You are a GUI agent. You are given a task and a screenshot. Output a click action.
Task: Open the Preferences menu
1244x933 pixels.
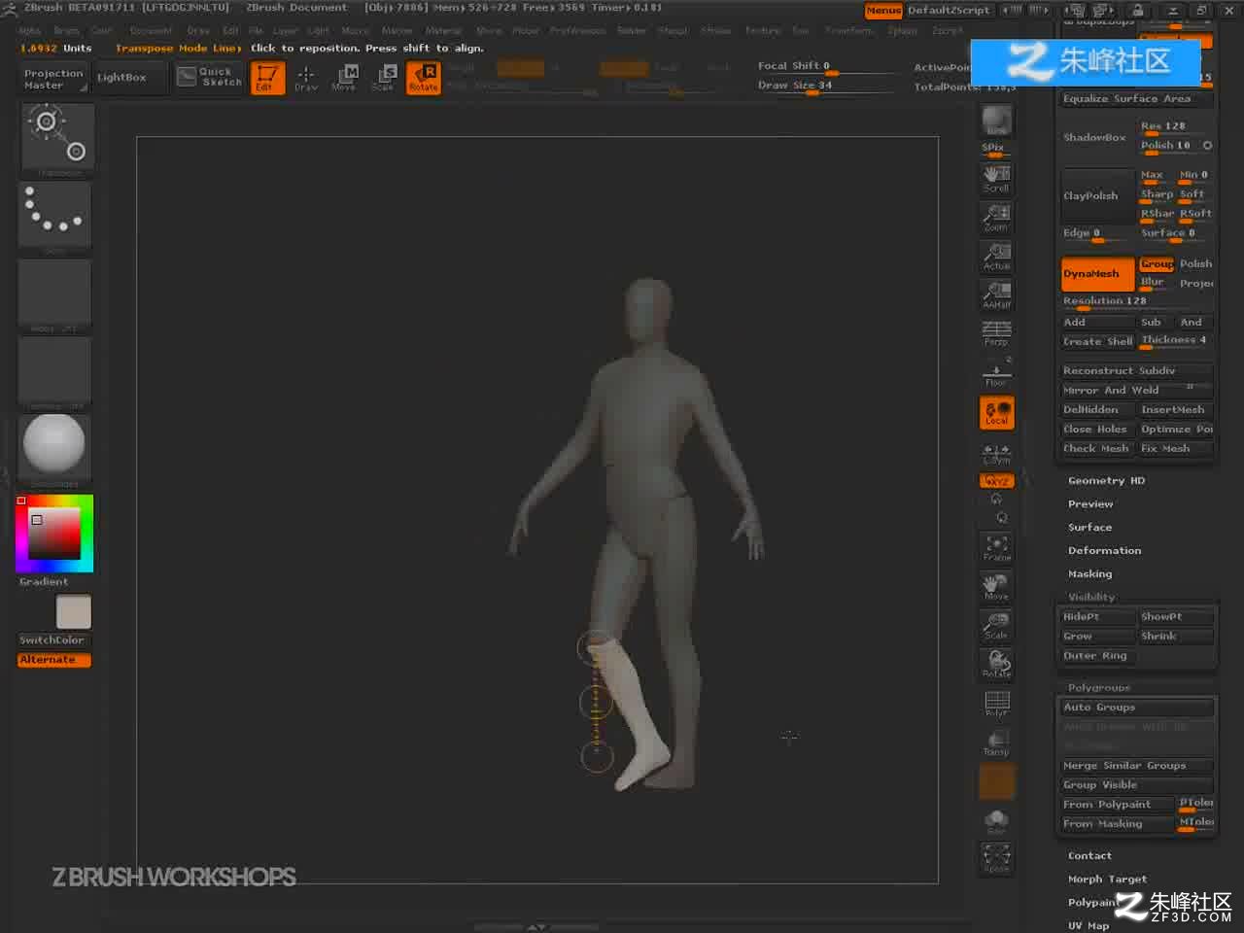577,31
